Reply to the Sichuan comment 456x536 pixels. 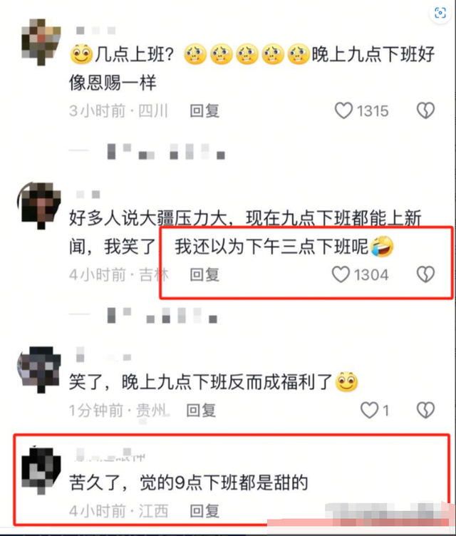tap(204, 110)
